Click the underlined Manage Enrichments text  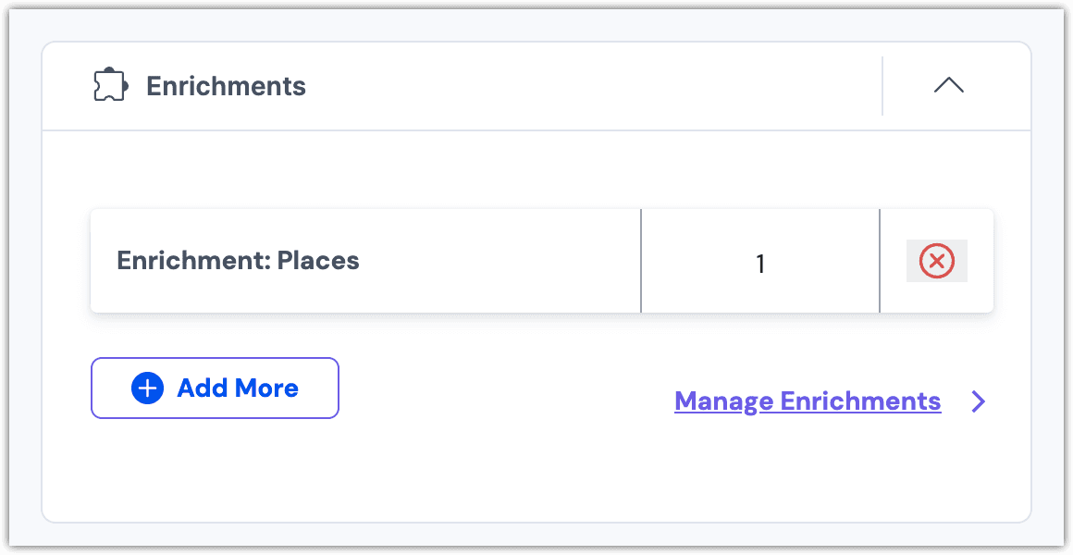click(808, 401)
